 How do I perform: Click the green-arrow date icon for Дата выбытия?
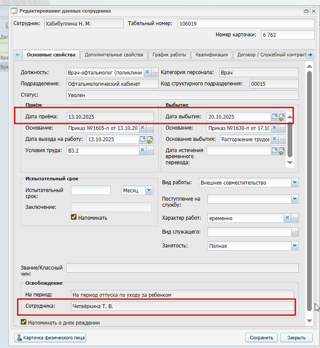pos(282,117)
